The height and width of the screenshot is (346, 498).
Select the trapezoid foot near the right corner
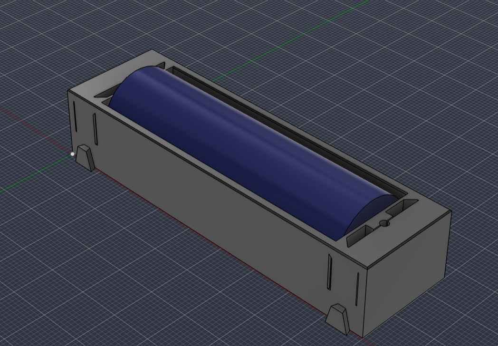coord(338,319)
